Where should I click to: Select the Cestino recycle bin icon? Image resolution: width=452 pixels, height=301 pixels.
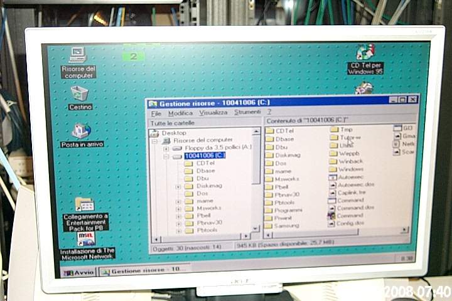tap(80, 98)
